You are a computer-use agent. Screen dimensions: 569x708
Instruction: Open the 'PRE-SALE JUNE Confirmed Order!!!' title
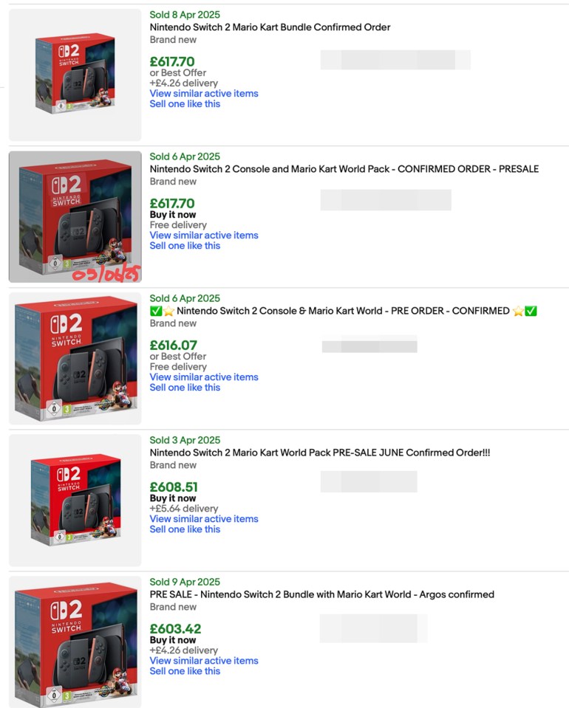tap(320, 453)
